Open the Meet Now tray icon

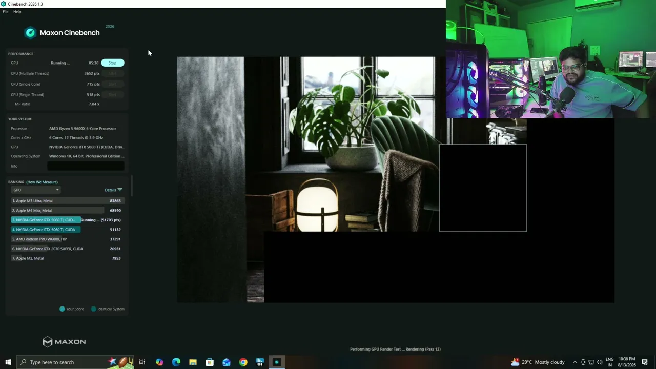[583, 362]
